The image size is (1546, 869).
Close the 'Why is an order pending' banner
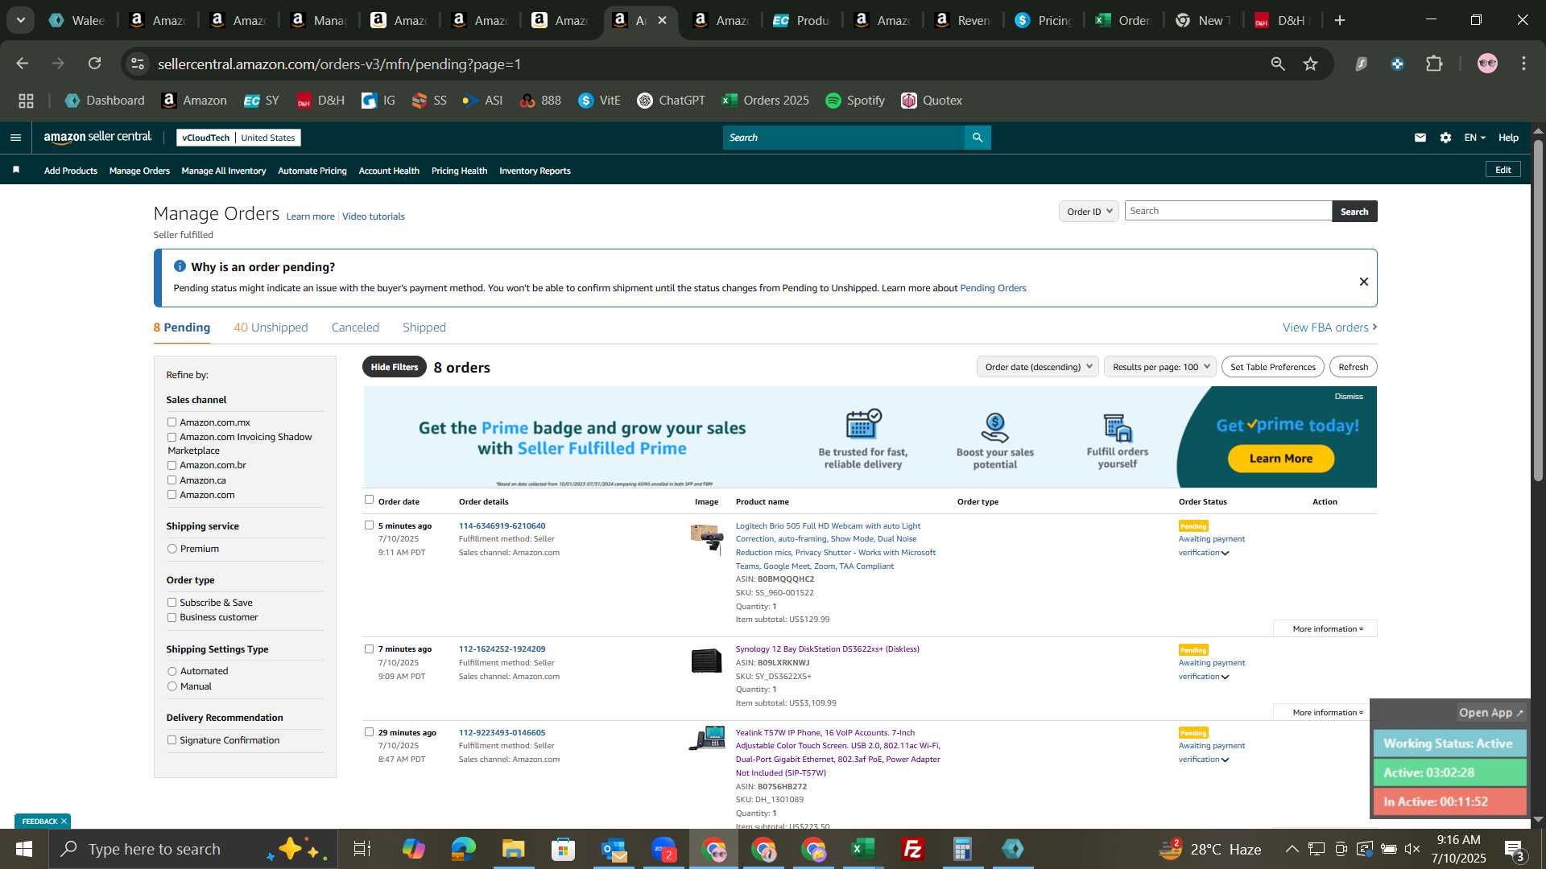[x=1364, y=282]
